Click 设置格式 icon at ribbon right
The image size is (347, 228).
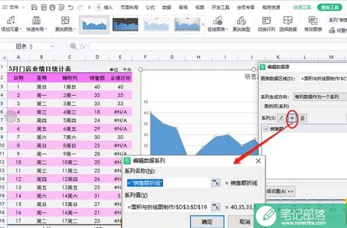click(x=332, y=30)
